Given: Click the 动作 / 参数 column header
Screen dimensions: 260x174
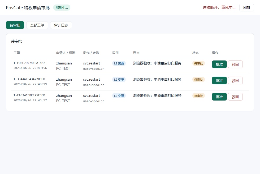Looking at the screenshot, I should (x=91, y=53).
